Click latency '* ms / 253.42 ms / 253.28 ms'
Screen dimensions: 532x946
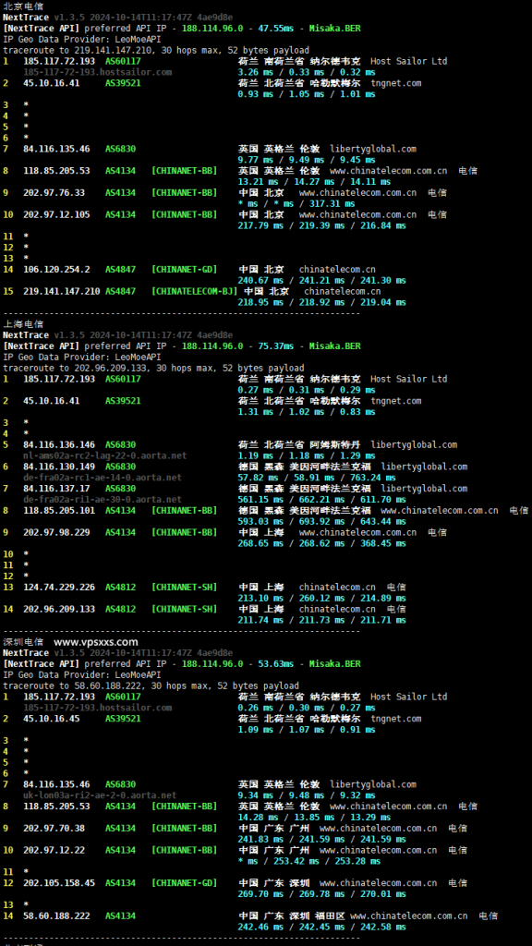point(309,862)
